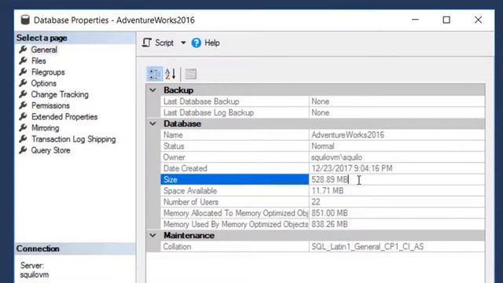The width and height of the screenshot is (503, 283).
Task: Select the Collation property row
Action: tap(322, 246)
